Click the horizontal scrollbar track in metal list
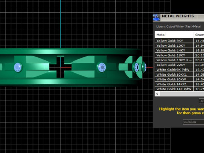Screen dimensions: 204x153 [182, 94]
